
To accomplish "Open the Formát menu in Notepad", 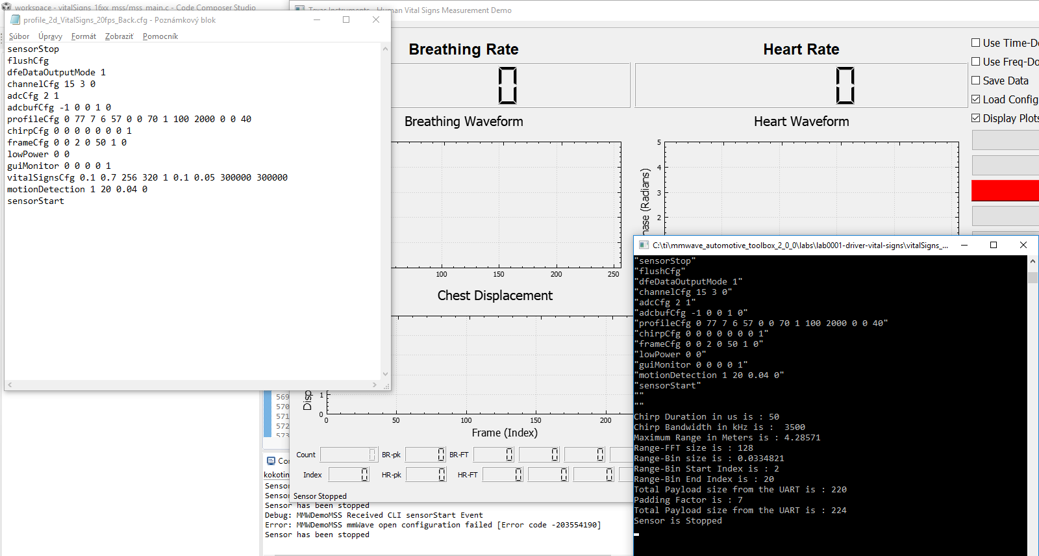I will [84, 36].
